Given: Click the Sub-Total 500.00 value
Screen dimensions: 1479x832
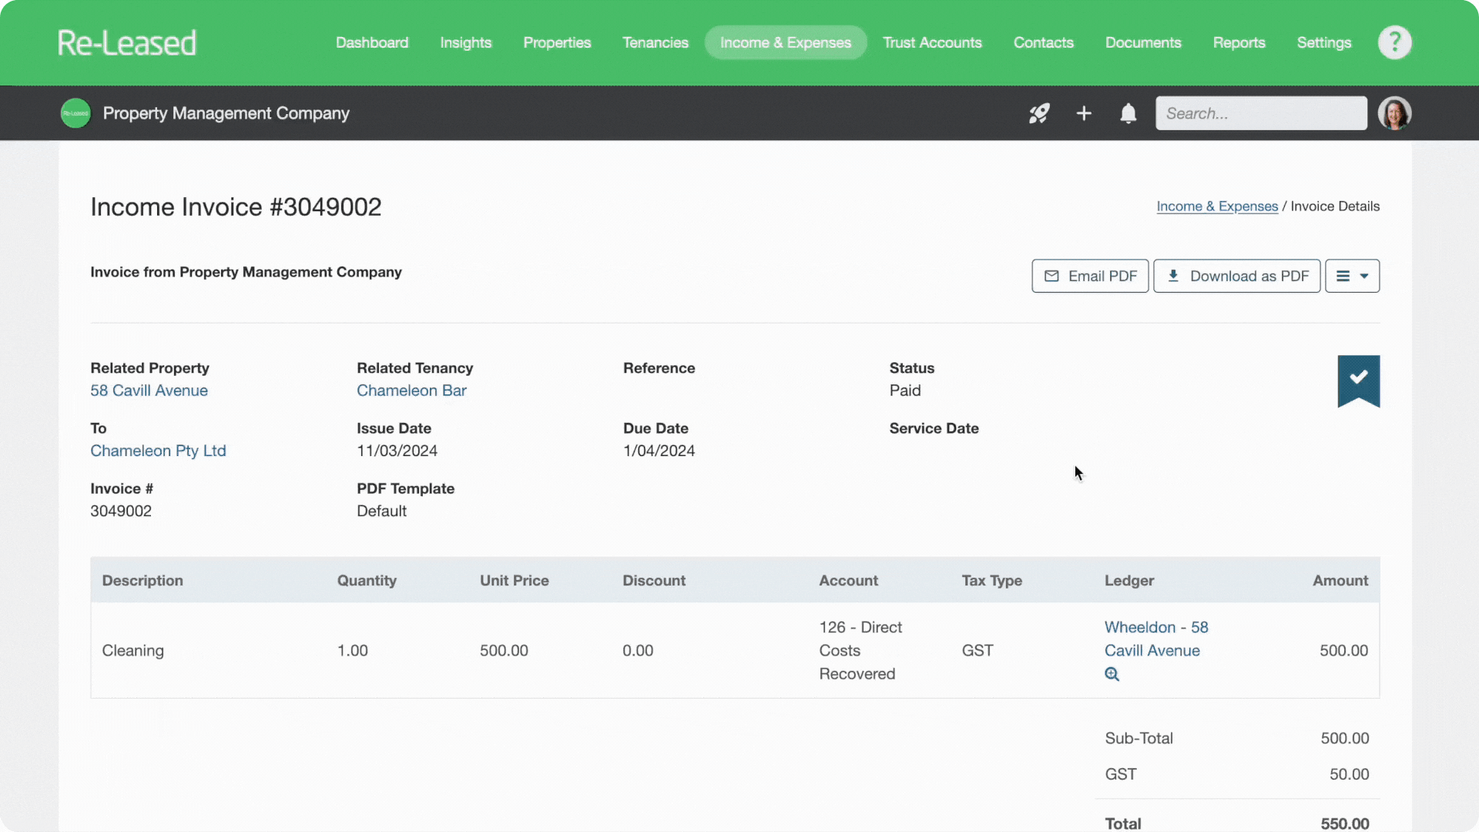Looking at the screenshot, I should (1345, 738).
